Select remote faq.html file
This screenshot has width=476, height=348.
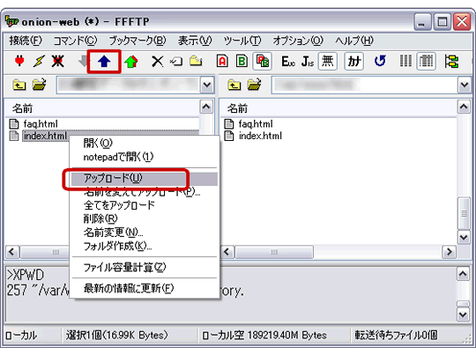(x=249, y=124)
